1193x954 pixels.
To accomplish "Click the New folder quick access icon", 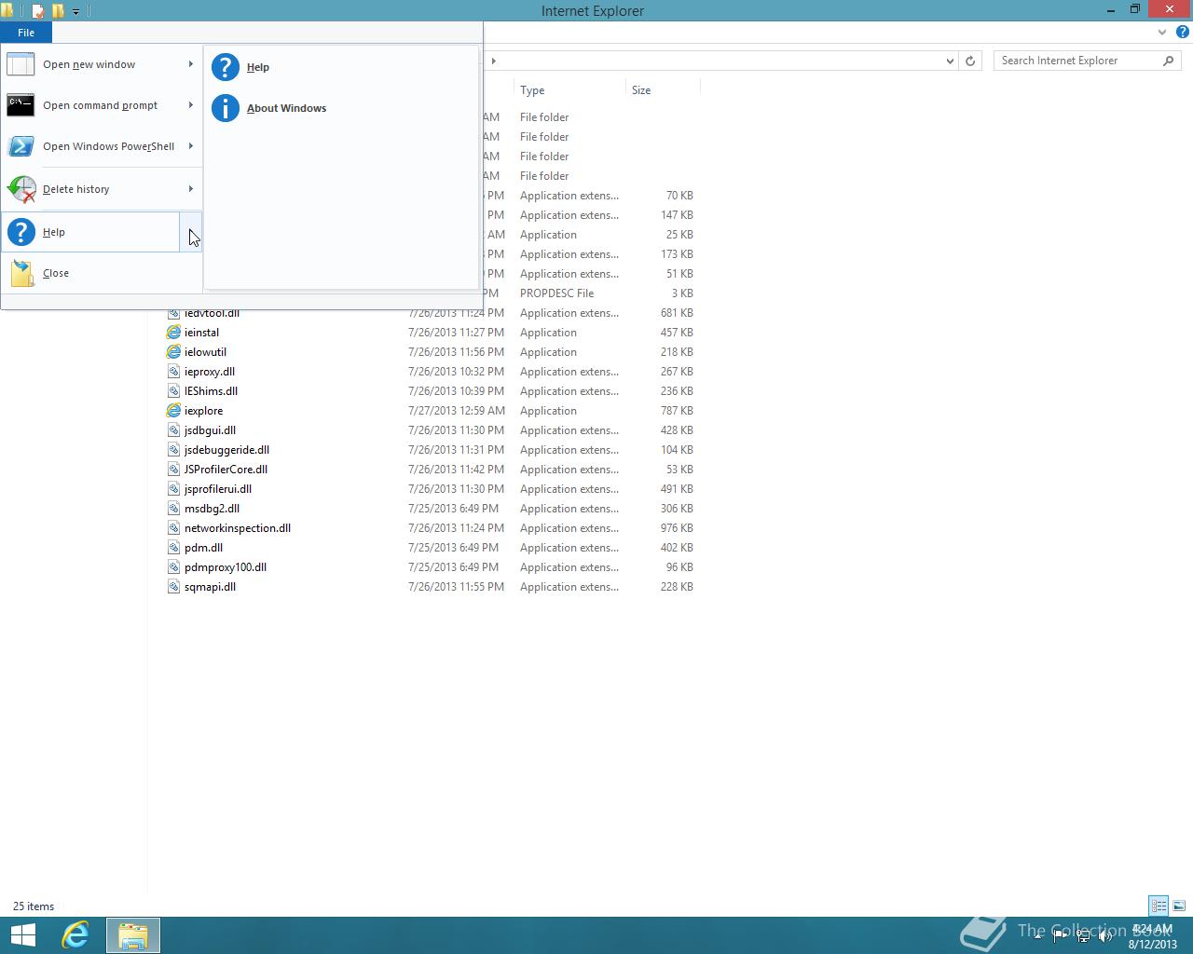I will 58,11.
